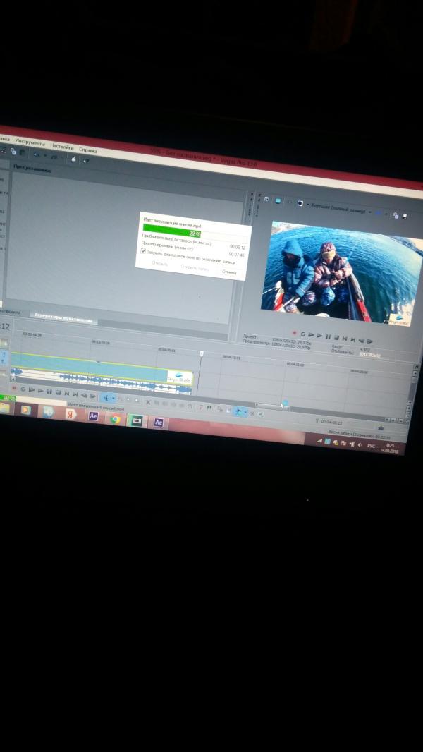Screen dimensions: 423x752
Task: Click the copy snapshot icon above the preview
Action: coord(396,214)
